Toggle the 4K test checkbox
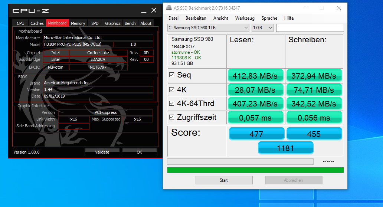This screenshot has height=207, width=383. pos(172,89)
